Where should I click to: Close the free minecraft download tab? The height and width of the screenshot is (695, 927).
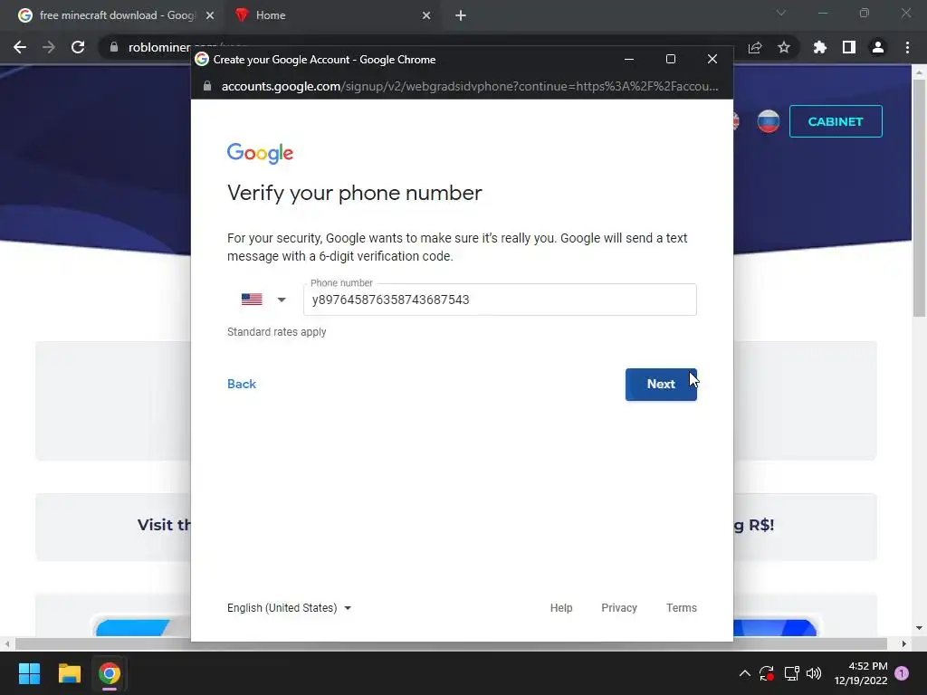210,15
